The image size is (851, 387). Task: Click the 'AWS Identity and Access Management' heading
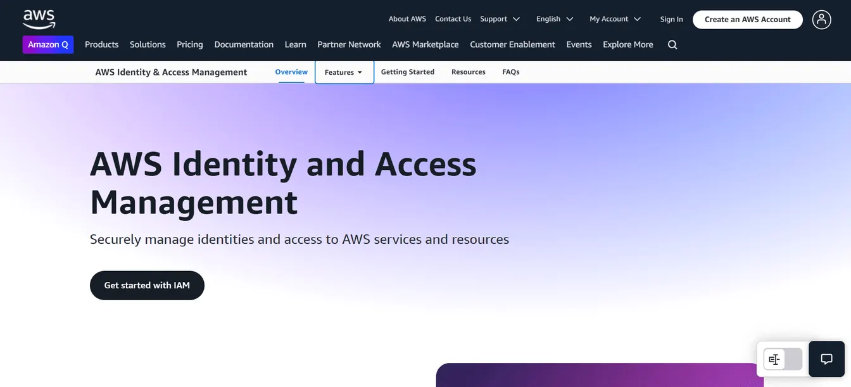pos(283,183)
